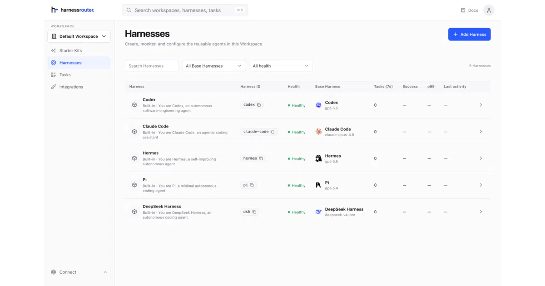Copy the dsh harness ID
545x286 pixels.
(x=254, y=212)
